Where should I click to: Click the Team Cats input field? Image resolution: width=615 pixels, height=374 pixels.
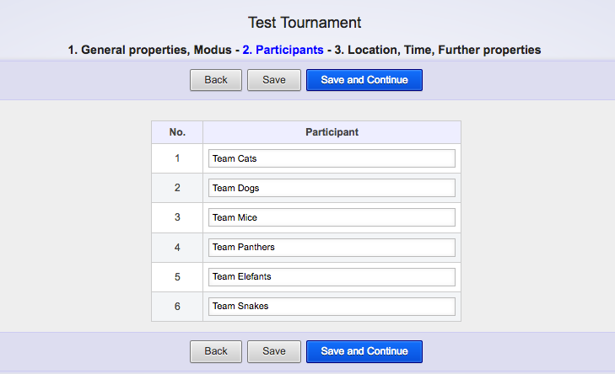coord(332,158)
